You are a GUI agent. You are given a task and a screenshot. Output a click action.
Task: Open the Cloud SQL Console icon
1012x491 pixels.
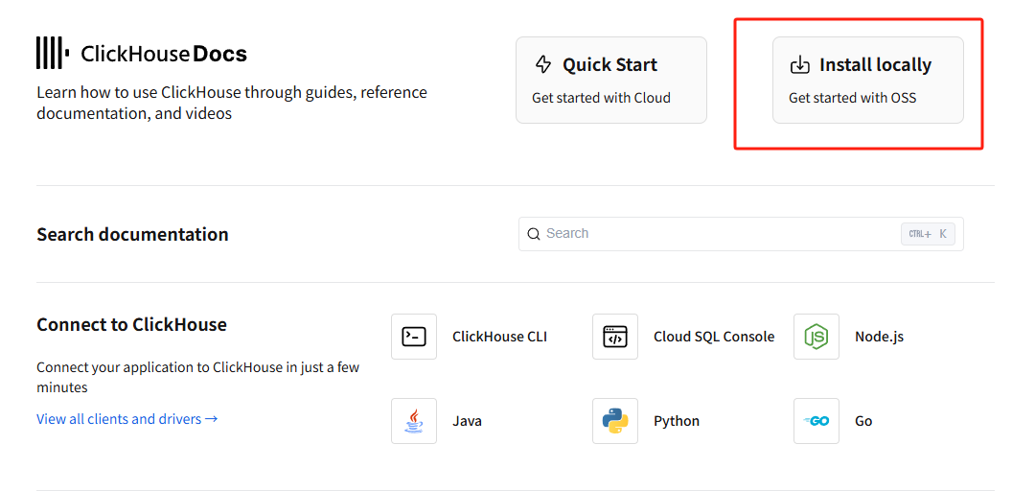click(x=615, y=337)
